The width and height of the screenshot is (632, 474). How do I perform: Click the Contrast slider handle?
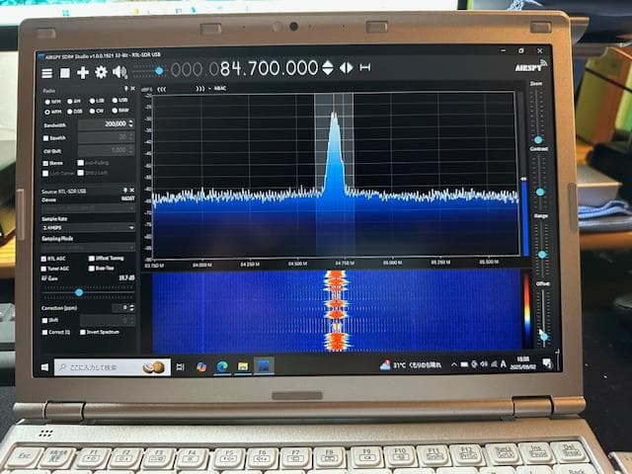pyautogui.click(x=540, y=193)
